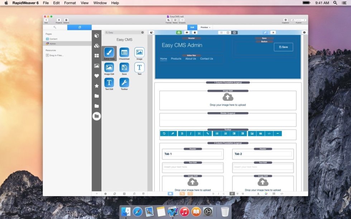Open the Themes panel in window toolbar
351x219 pixels.
168,21
